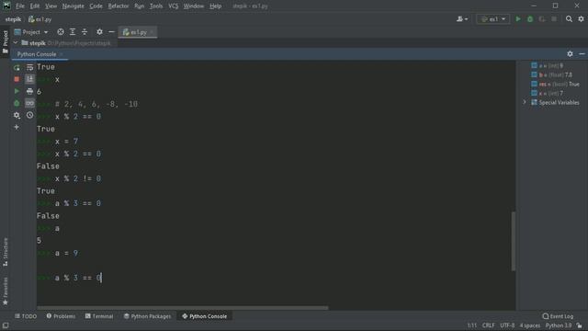
Task: Close the Python Console tab
Action: (x=62, y=54)
